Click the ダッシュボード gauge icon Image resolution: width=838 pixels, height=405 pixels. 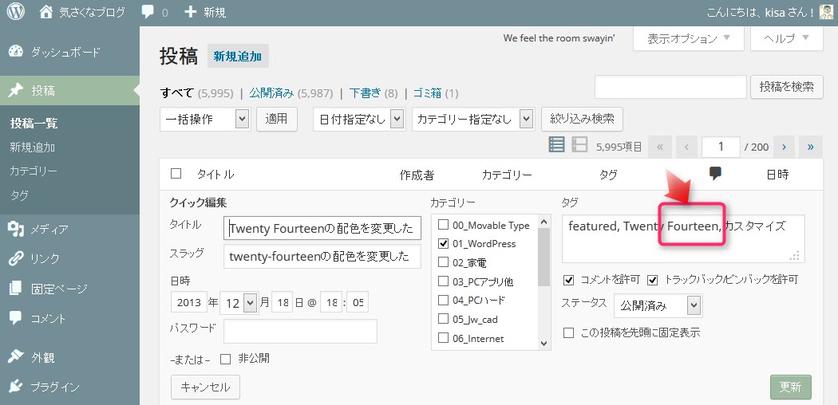pos(16,51)
